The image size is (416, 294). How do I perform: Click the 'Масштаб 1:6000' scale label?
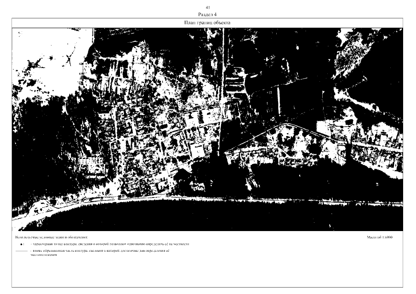click(380, 237)
